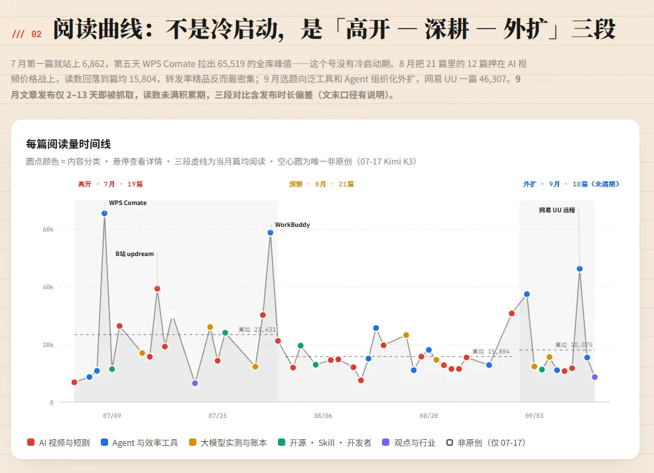This screenshot has width=654, height=473.
Task: Click the /// 02 section number marker
Action: pyautogui.click(x=27, y=34)
